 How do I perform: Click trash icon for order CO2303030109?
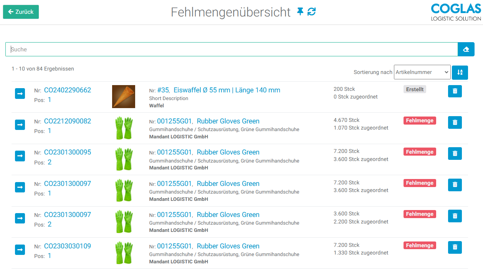click(455, 247)
